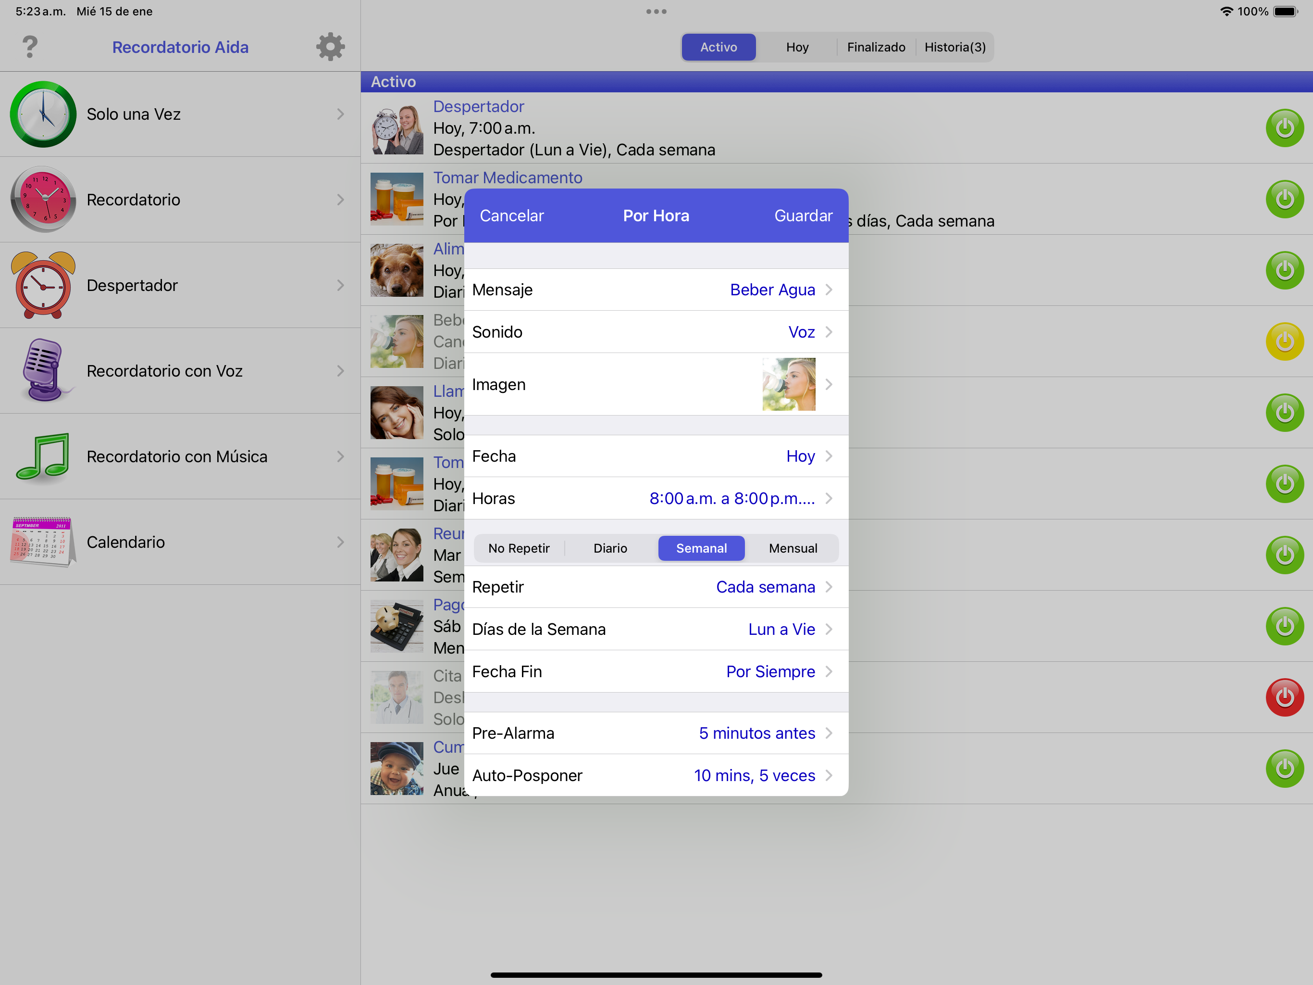Toggle the yellow power button for Beber Agua

[1284, 341]
